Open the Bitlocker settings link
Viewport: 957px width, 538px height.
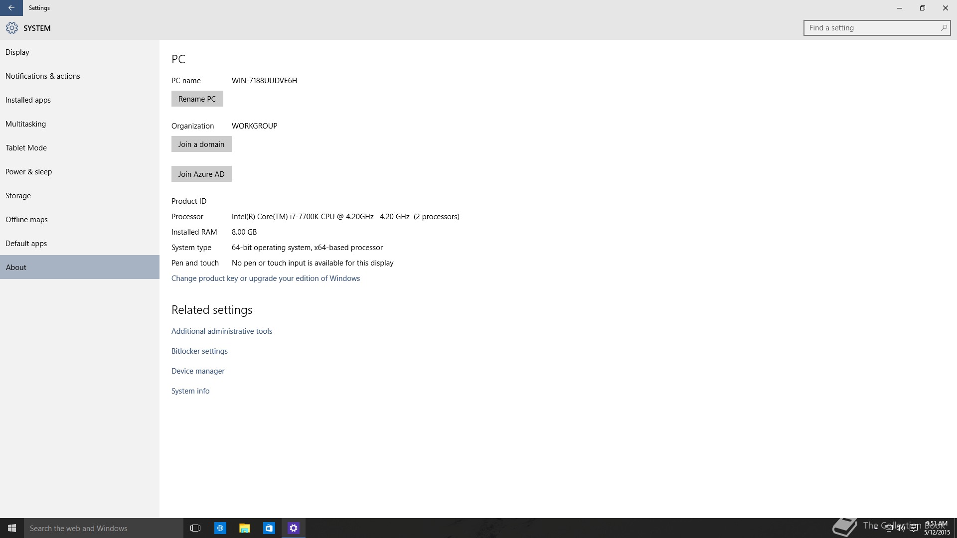pyautogui.click(x=199, y=351)
